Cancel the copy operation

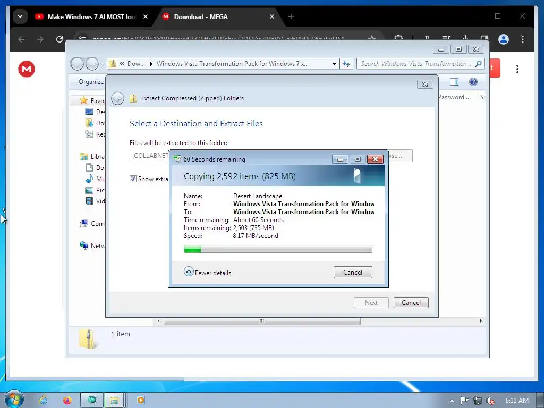tap(353, 273)
